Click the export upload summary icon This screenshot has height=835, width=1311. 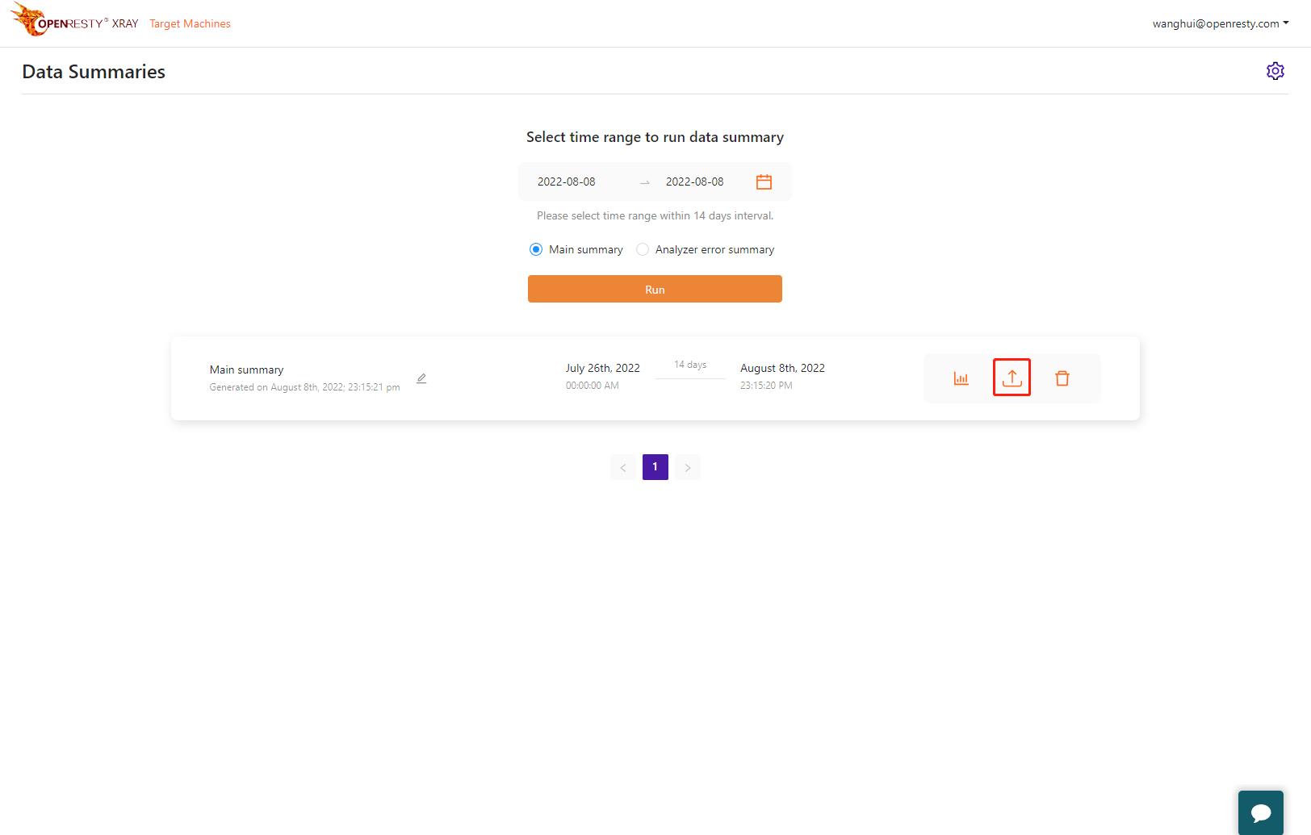[x=1012, y=378]
